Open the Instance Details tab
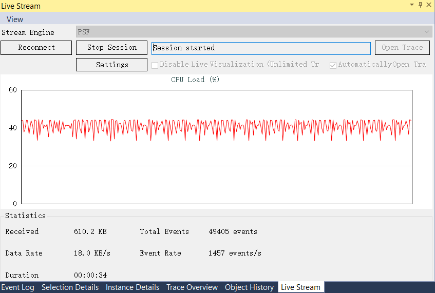 (x=133, y=287)
